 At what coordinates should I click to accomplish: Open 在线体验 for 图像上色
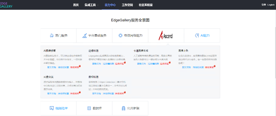point(209,67)
